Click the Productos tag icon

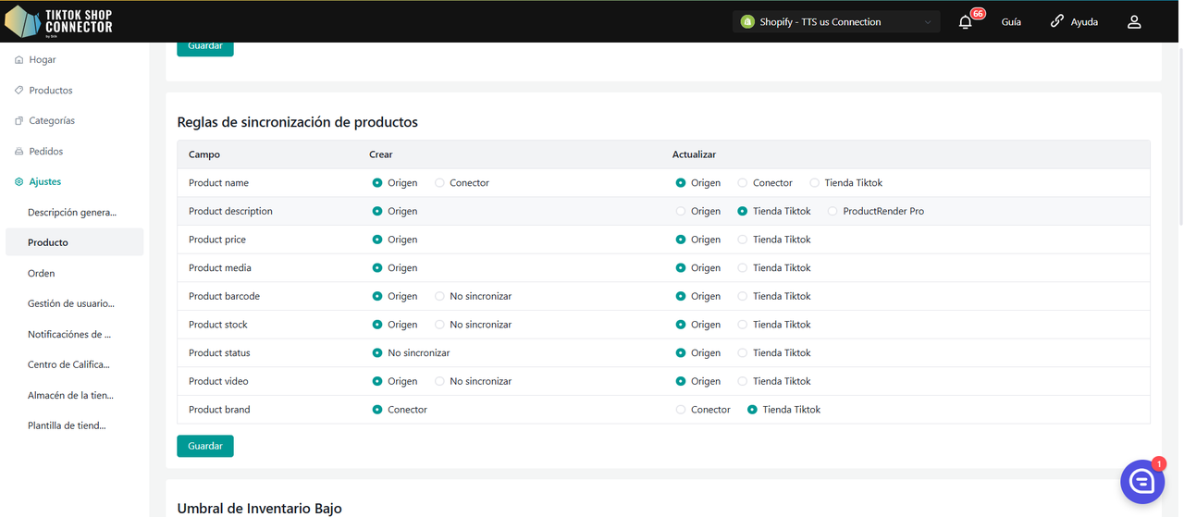[x=18, y=91]
